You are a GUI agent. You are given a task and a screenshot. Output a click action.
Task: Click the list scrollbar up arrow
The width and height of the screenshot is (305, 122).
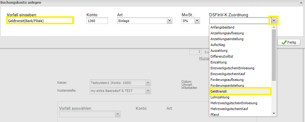point(274,27)
